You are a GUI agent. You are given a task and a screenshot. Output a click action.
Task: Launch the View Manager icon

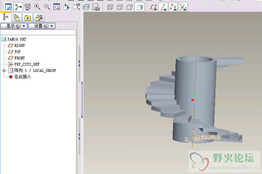[96, 7]
